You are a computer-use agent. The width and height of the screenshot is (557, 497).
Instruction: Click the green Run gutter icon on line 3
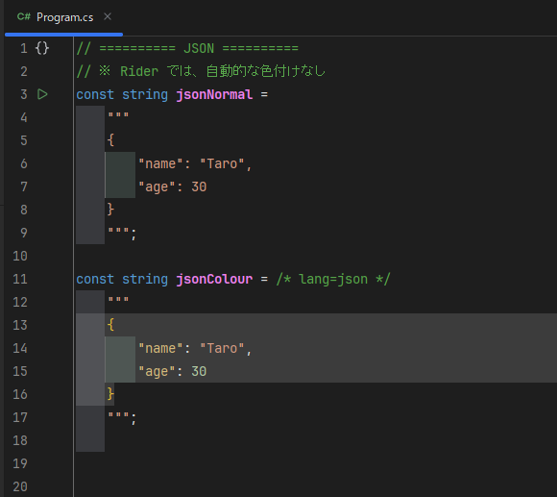coord(42,94)
